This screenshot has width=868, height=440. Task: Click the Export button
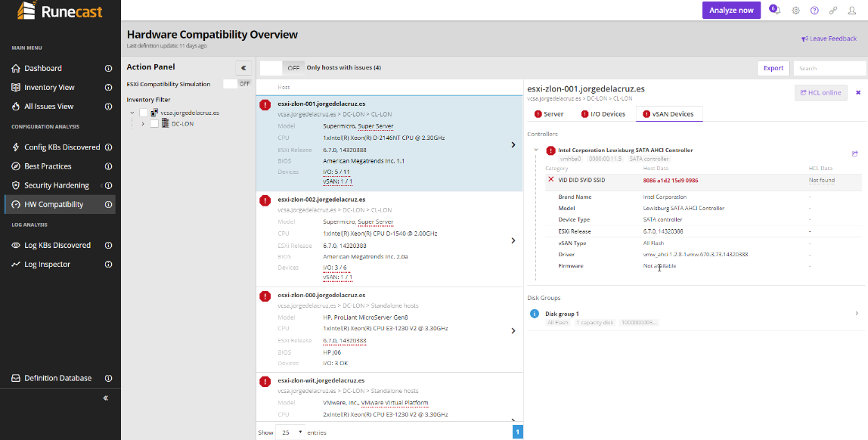click(x=773, y=68)
